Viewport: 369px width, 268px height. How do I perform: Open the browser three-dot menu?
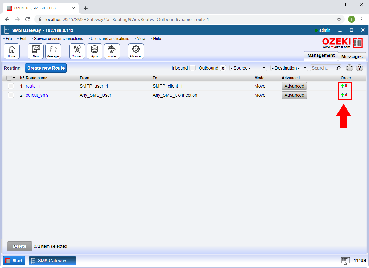362,19
